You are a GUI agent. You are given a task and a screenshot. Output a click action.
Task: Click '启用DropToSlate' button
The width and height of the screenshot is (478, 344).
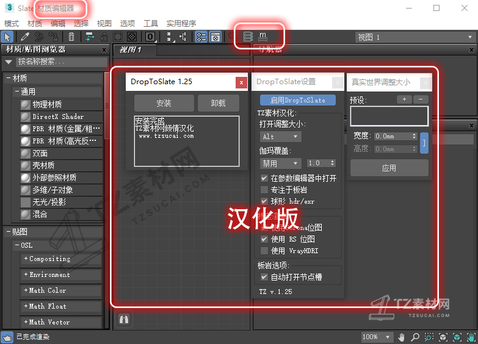pos(298,100)
